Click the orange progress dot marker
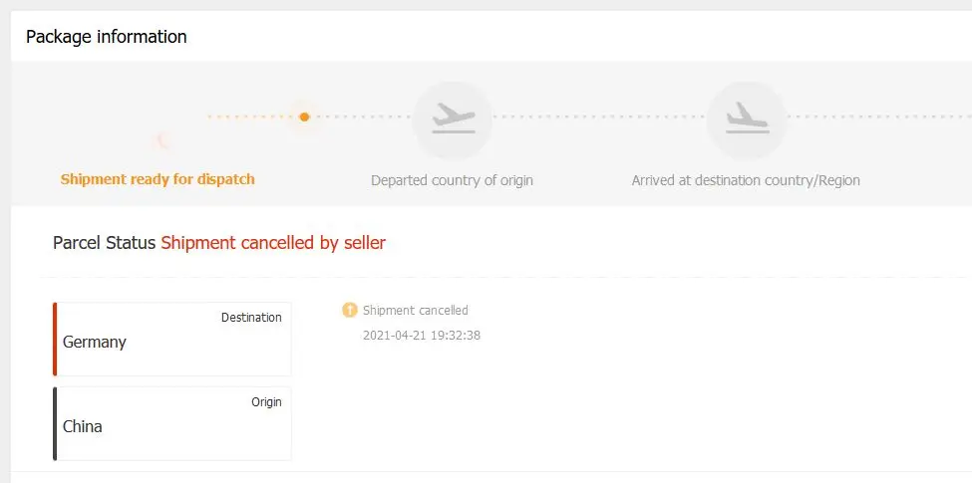The width and height of the screenshot is (972, 483). coord(304,117)
